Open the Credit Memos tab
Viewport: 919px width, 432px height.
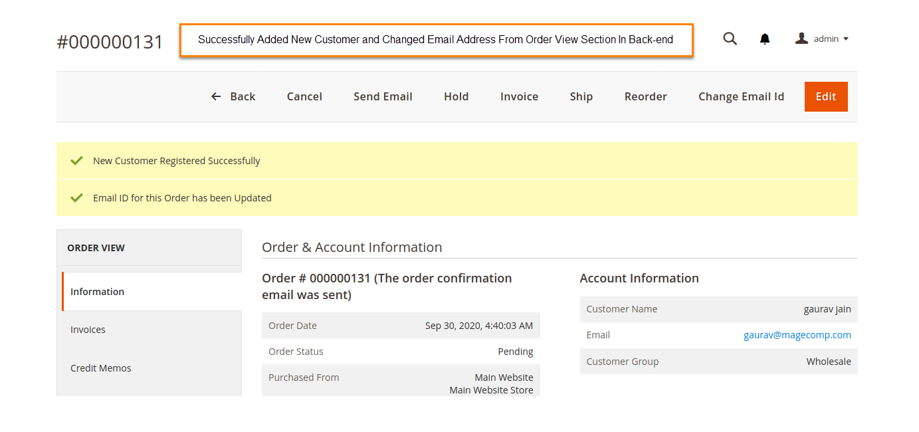pos(101,368)
